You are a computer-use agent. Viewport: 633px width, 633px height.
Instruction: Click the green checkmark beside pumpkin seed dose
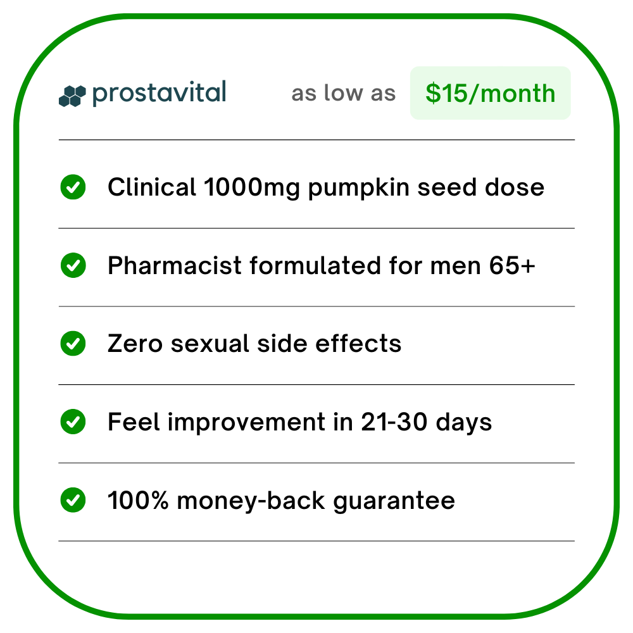click(73, 187)
